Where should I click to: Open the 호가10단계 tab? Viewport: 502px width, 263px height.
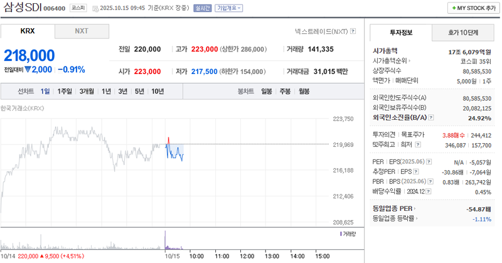click(462, 33)
